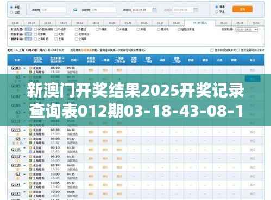Enable 显示积分兑换车次 checkbox

coord(212,50)
